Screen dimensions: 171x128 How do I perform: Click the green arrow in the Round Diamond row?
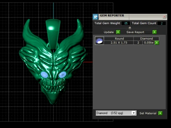[x=157, y=43]
